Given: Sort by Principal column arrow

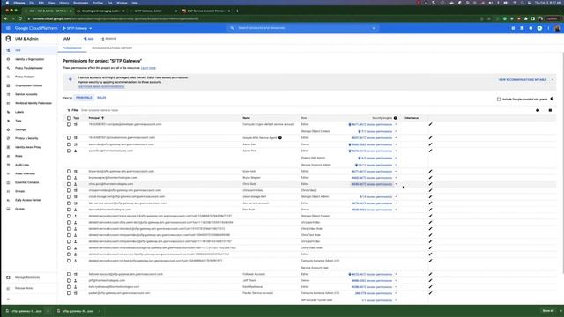Looking at the screenshot, I should (x=102, y=118).
